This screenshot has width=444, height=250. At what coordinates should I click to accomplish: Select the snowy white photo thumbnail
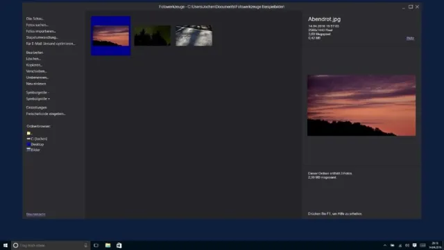click(x=194, y=35)
